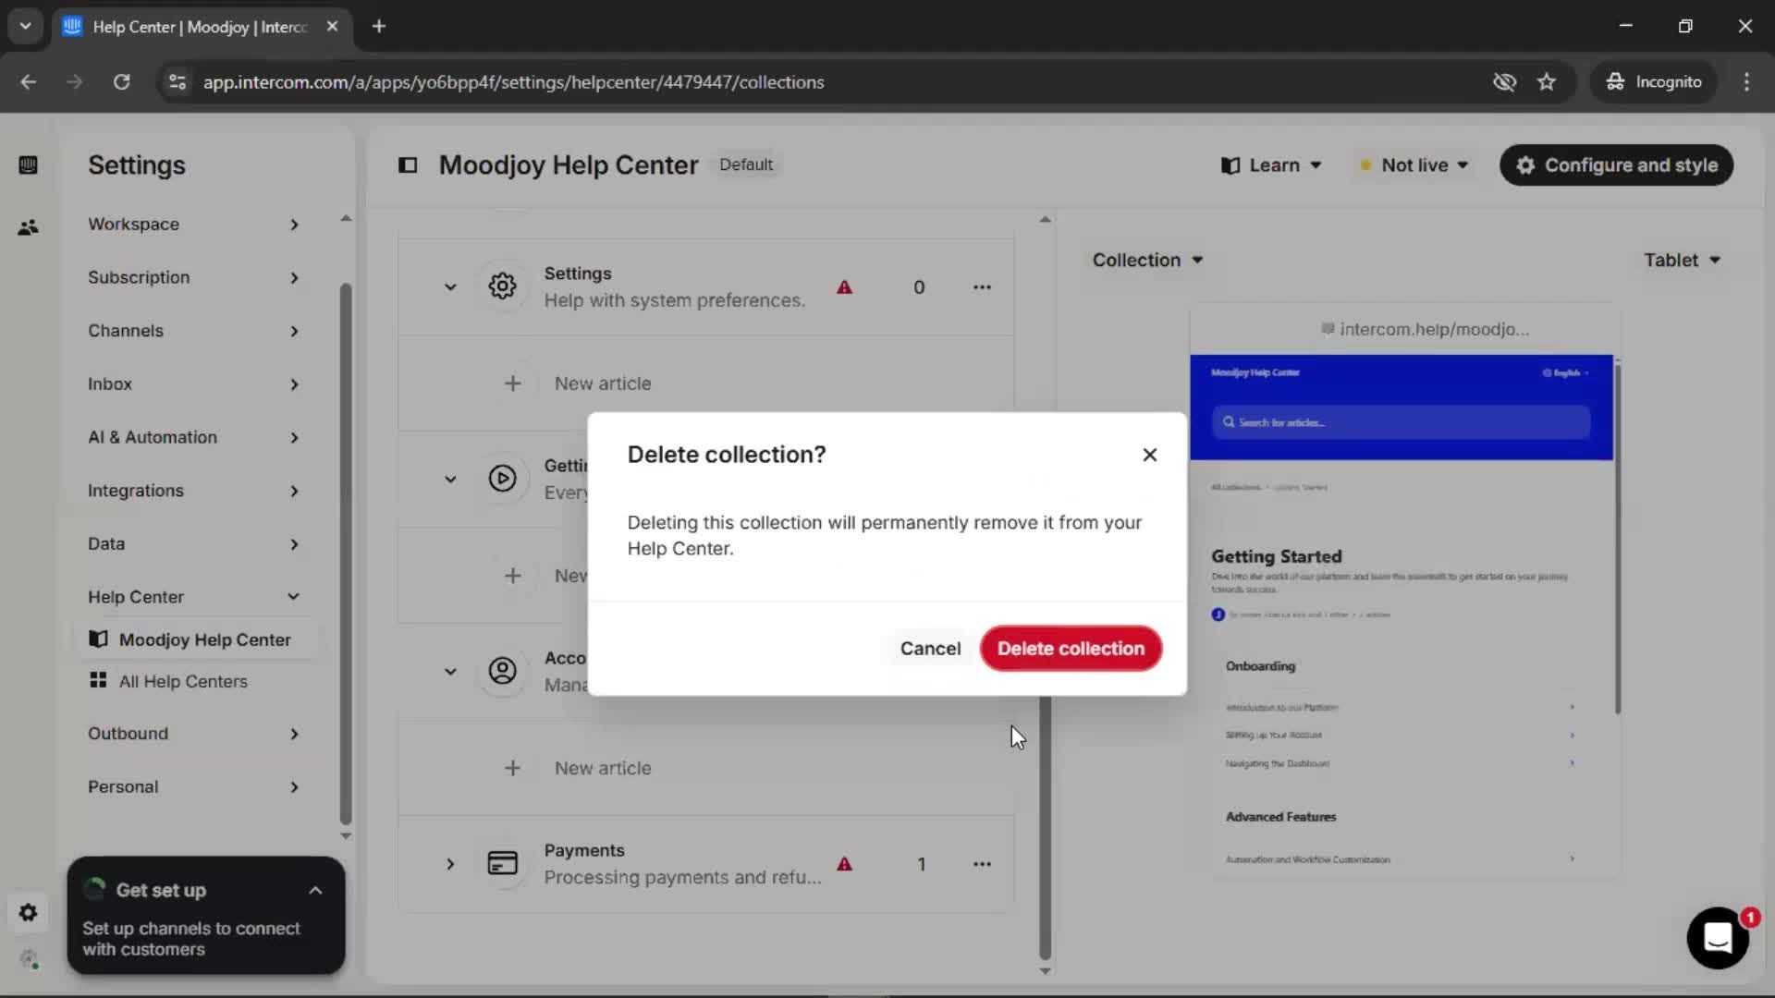Collapse the Get set up card
This screenshot has width=1775, height=998.
[315, 891]
